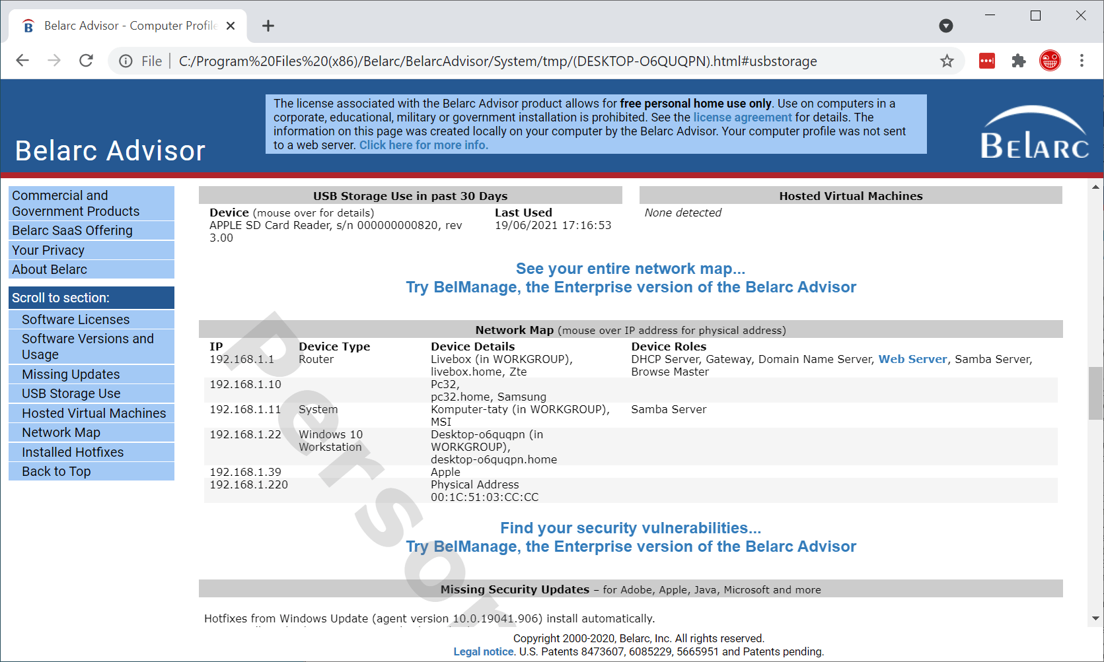Click the Samba Server role for 192.168.1.11

[669, 409]
